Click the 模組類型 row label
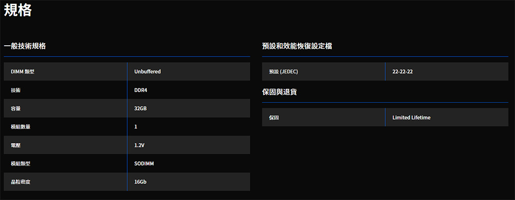Screen dimensions: 515x200 [x=21, y=163]
